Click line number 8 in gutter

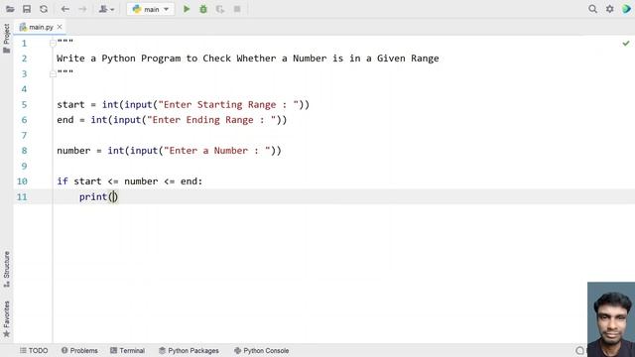point(24,151)
